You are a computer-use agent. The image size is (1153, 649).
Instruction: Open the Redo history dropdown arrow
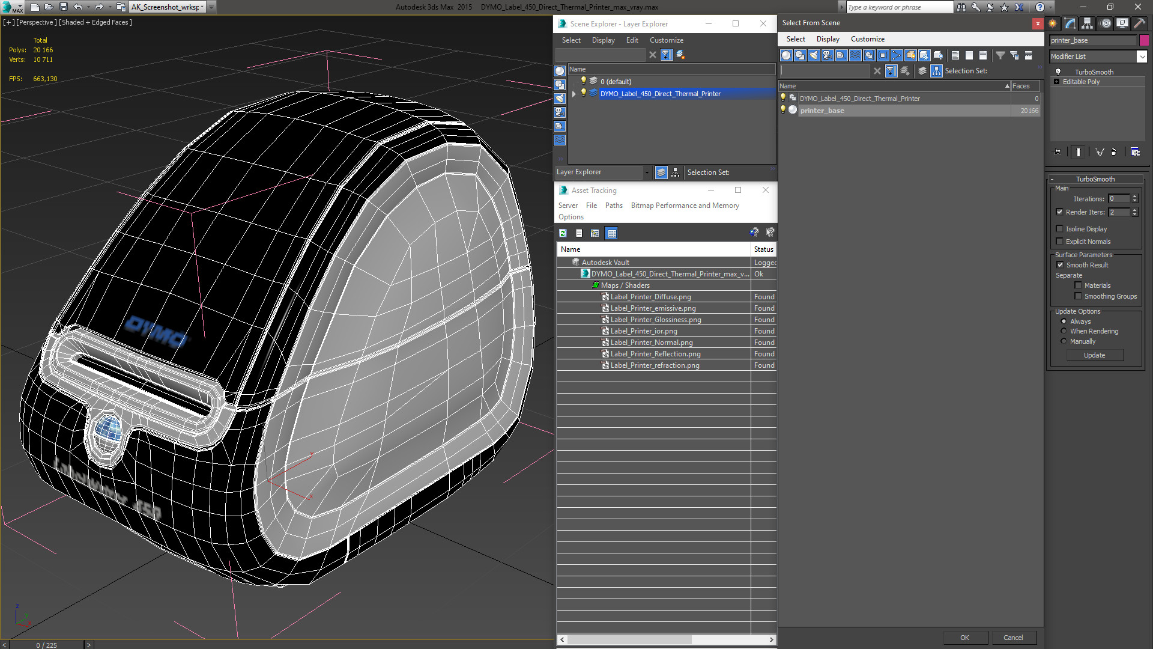109,7
